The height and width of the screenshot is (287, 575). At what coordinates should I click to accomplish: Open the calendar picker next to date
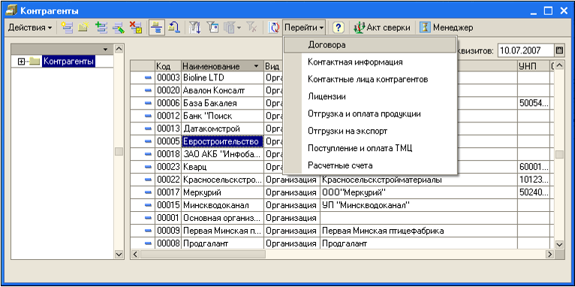[559, 50]
